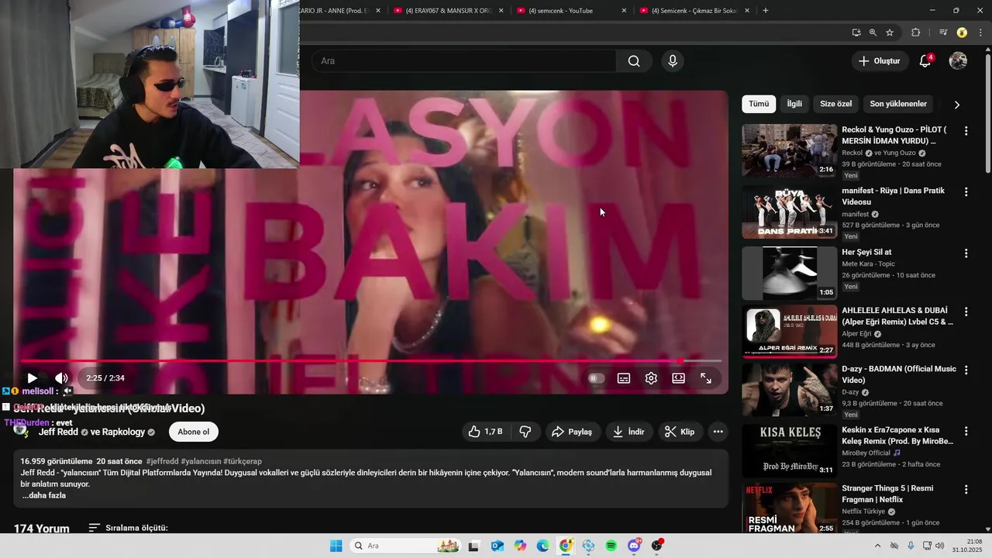992x558 pixels.
Task: Open Outlook from the taskbar
Action: click(x=497, y=546)
